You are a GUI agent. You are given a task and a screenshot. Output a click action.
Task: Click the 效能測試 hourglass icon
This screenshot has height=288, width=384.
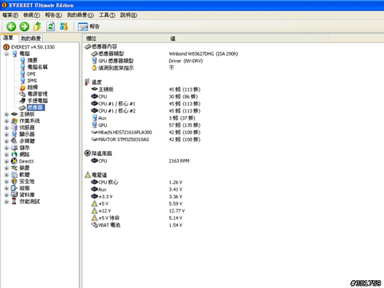click(x=14, y=202)
